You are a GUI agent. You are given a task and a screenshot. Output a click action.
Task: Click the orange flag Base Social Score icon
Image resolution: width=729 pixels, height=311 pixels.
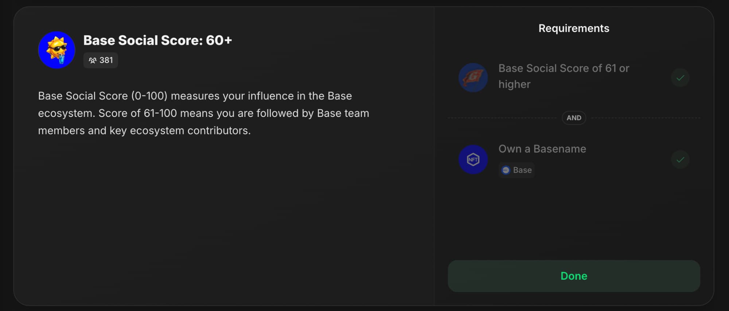coord(473,78)
